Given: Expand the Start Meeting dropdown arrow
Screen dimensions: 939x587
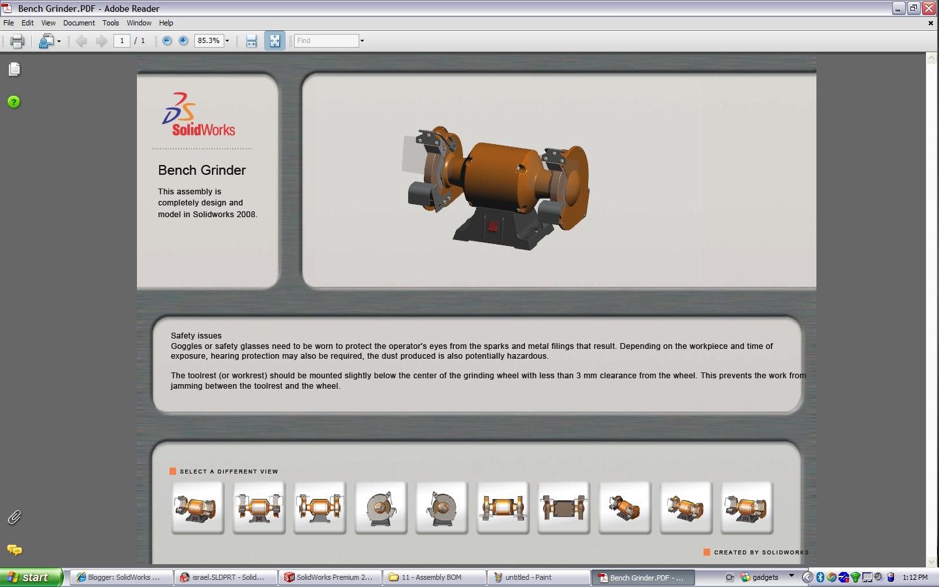Looking at the screenshot, I should point(59,41).
